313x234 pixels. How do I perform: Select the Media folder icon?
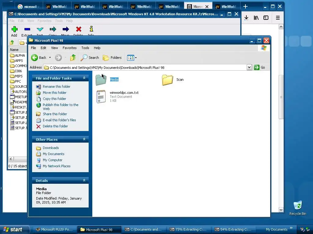(101, 80)
